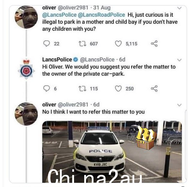Open oliver's profile picture on first tweet
190x187 pixels.
(x=26, y=17)
